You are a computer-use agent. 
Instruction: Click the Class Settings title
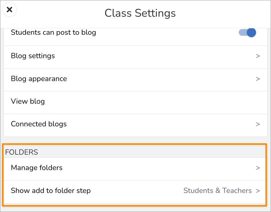point(140,13)
